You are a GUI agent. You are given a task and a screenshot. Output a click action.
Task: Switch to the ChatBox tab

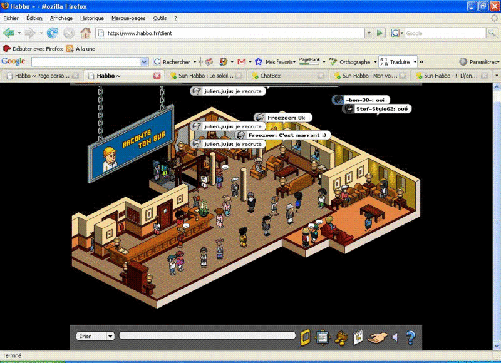[287, 76]
